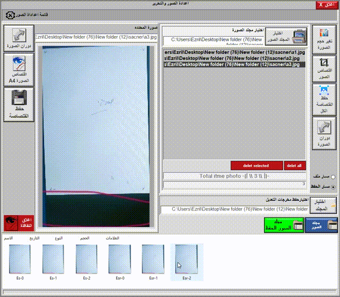Select the save path radio option
340x297 pixels.
[333, 187]
